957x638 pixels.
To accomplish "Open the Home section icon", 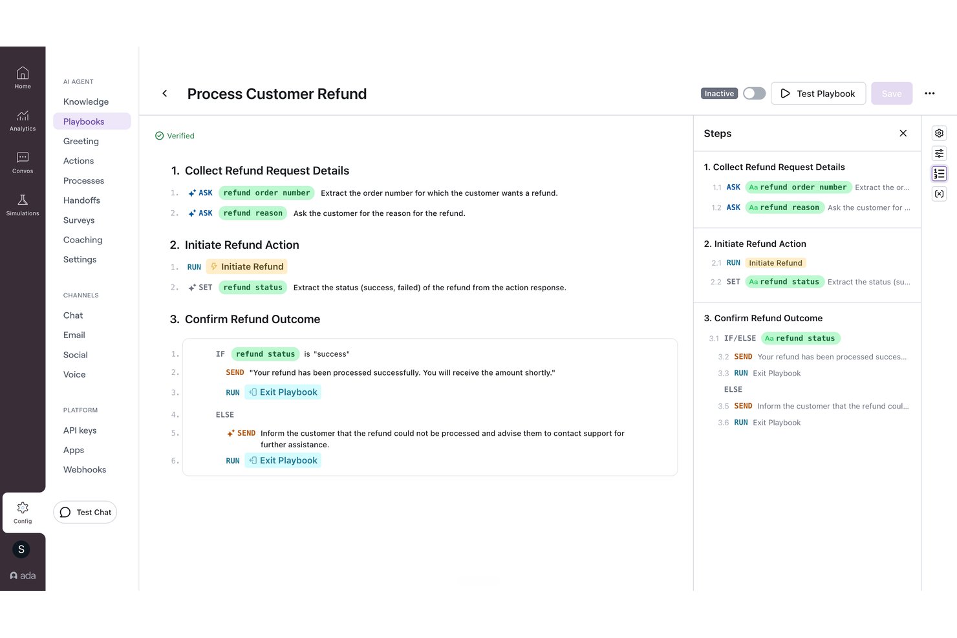I will coord(23,77).
